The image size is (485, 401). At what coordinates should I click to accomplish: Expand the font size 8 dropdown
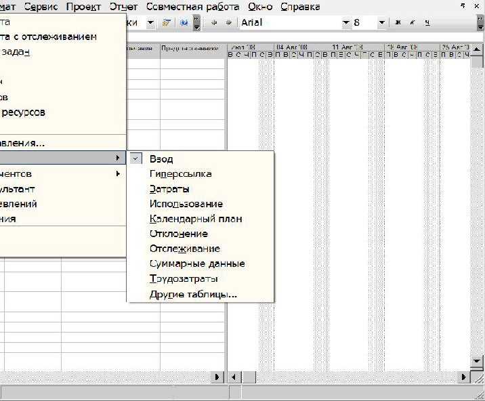coord(381,22)
